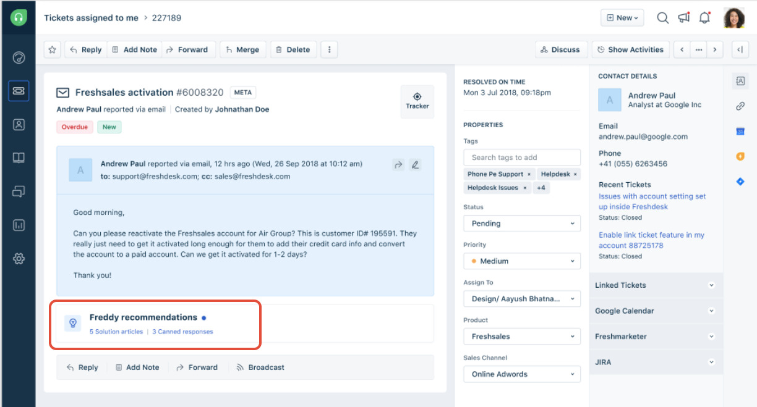Open the dashboard gauge icon in sidebar
The image size is (757, 407).
click(19, 58)
